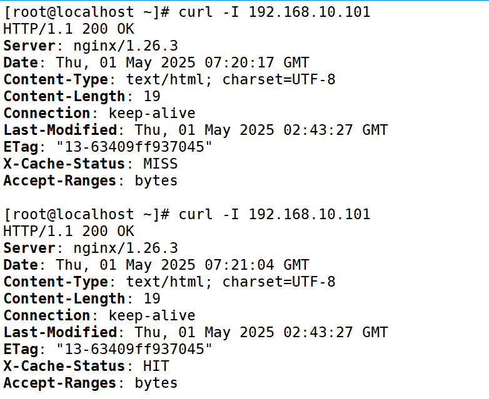The image size is (489, 399).
Task: Click the Date value 07:20:17 GMT
Action: (x=256, y=62)
